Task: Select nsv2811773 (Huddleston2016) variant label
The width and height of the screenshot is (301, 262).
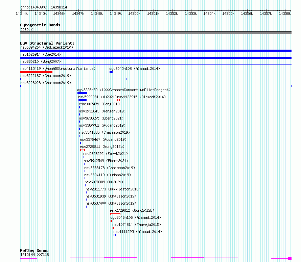Action: pyautogui.click(x=113, y=189)
